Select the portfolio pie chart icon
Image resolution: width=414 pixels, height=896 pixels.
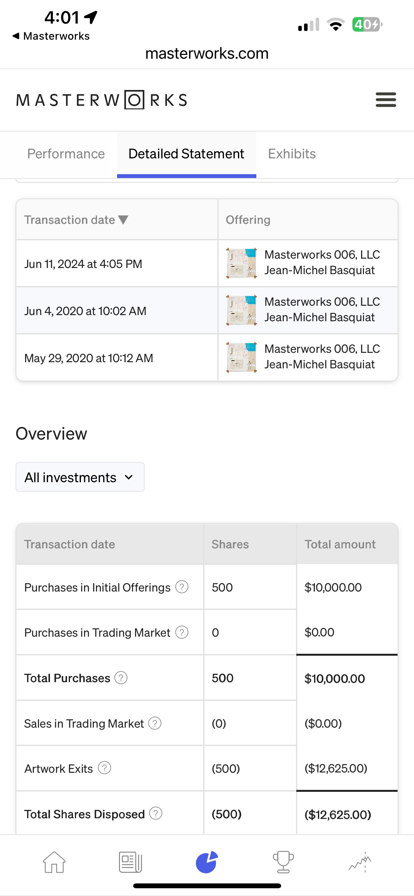[x=207, y=861]
